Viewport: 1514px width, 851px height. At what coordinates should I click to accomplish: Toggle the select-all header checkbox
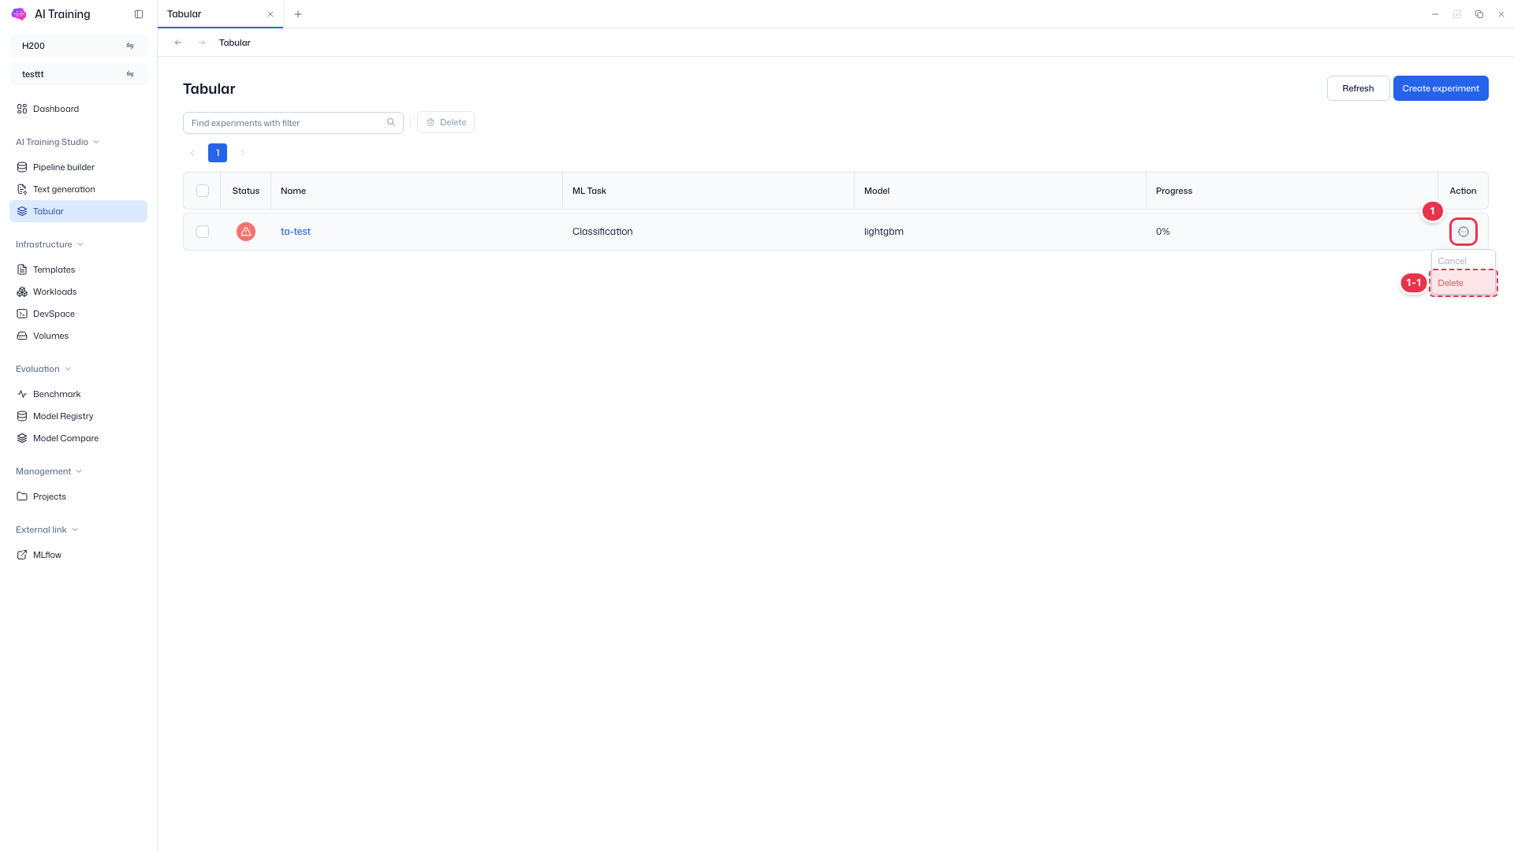pos(203,191)
